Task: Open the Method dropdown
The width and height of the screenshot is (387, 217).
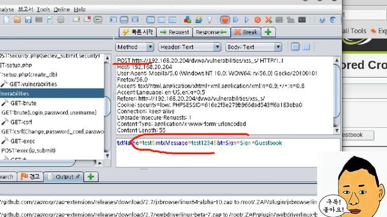Action: point(135,47)
